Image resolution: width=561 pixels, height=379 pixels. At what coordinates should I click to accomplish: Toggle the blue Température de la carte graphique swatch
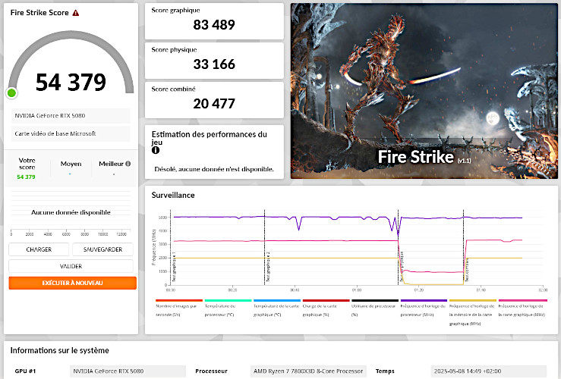pos(277,300)
